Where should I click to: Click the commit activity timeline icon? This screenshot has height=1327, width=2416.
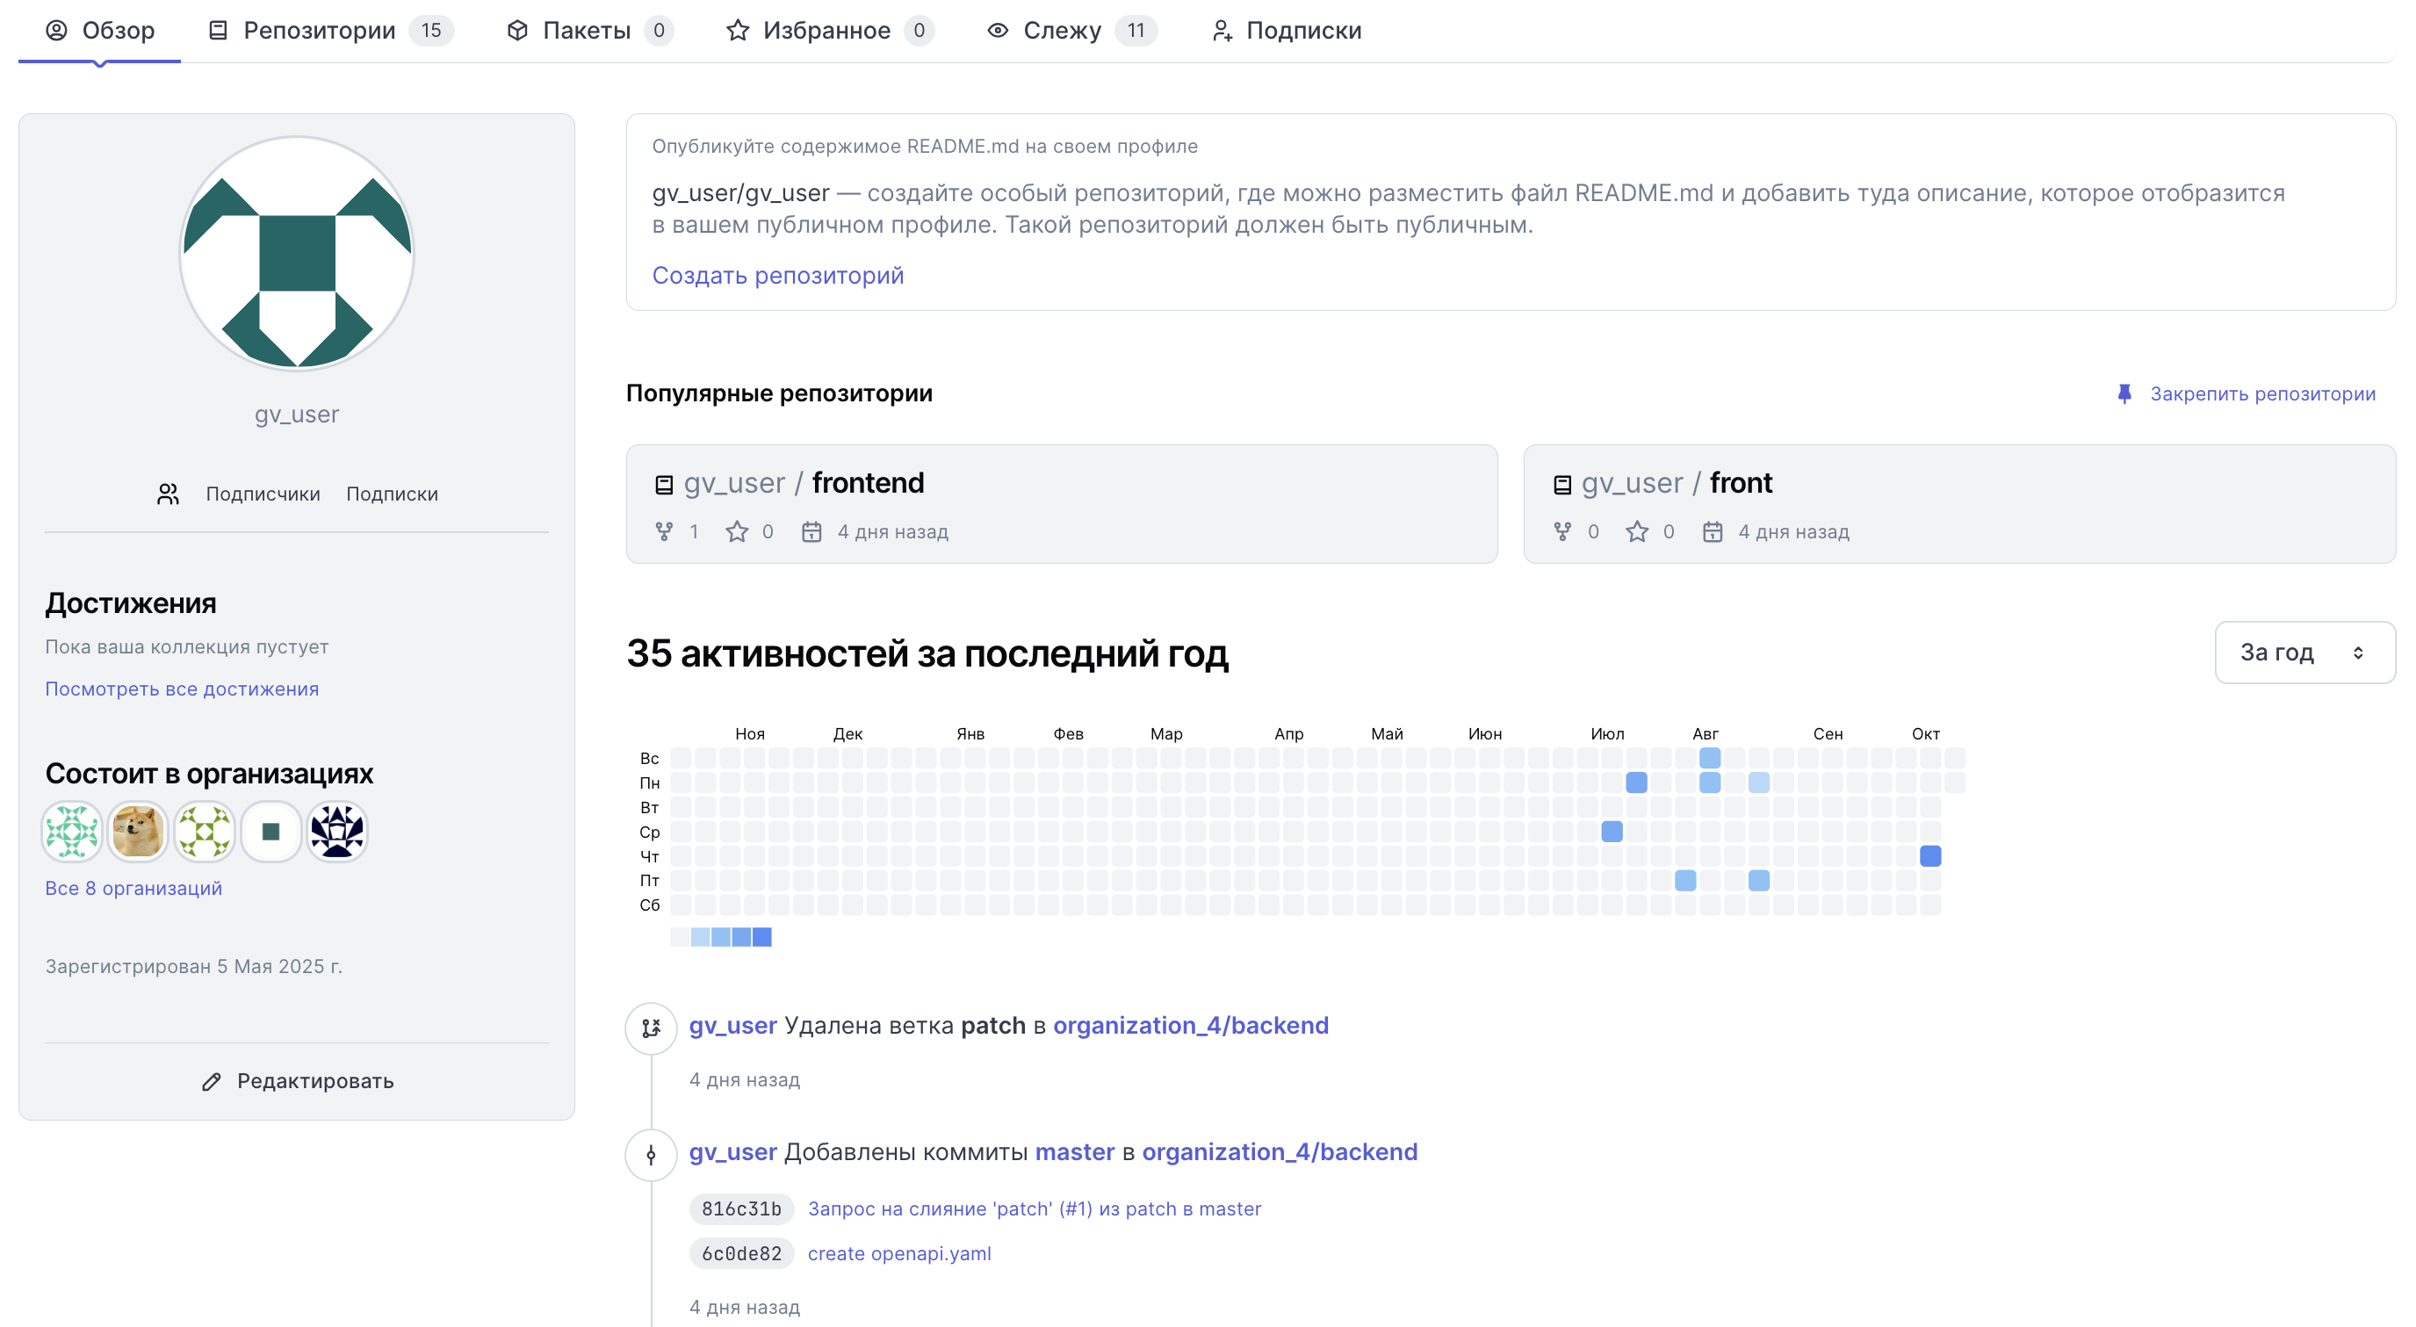[x=651, y=1155]
